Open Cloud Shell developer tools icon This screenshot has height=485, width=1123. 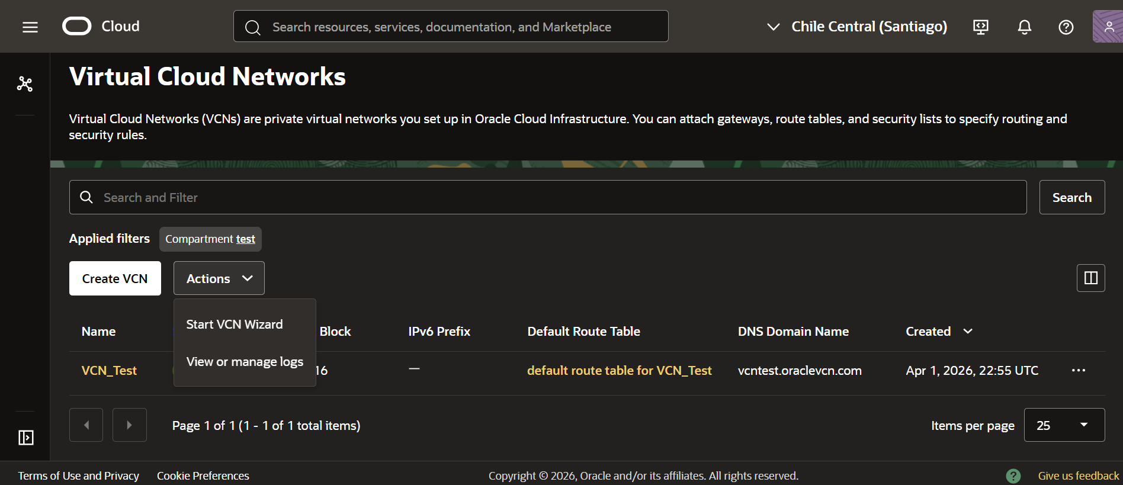click(x=981, y=27)
